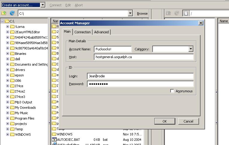Expand the Documents and Settings node
The width and height of the screenshot is (229, 145).
7,64
